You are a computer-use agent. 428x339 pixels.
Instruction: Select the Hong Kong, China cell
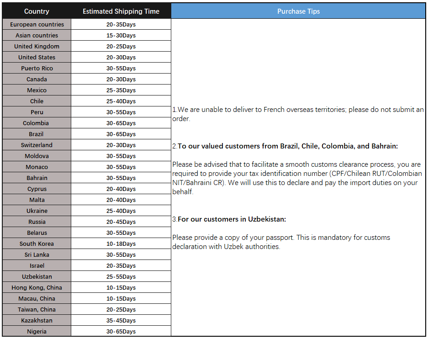point(37,288)
